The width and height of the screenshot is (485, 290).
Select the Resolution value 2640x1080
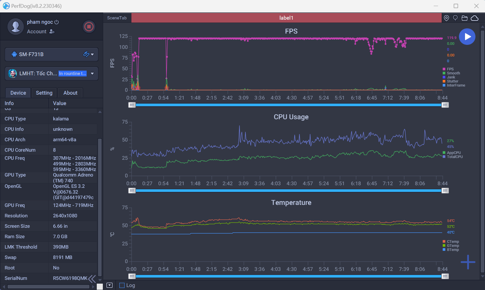(x=65, y=216)
